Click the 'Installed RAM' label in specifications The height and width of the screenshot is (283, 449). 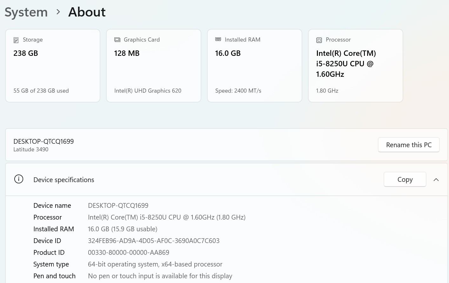pos(54,229)
